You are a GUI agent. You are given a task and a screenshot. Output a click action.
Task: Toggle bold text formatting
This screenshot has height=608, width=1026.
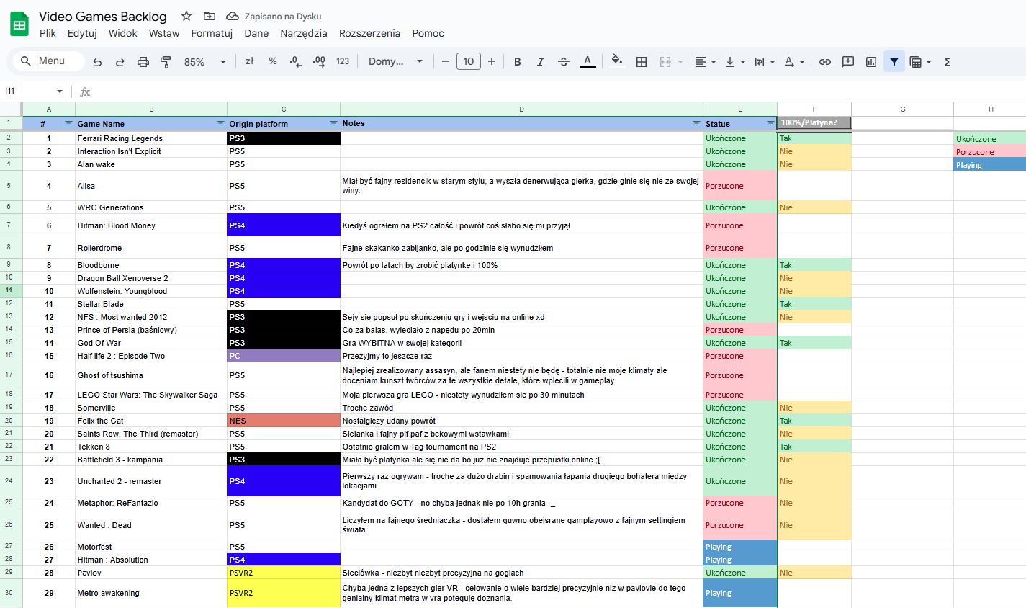coord(517,62)
